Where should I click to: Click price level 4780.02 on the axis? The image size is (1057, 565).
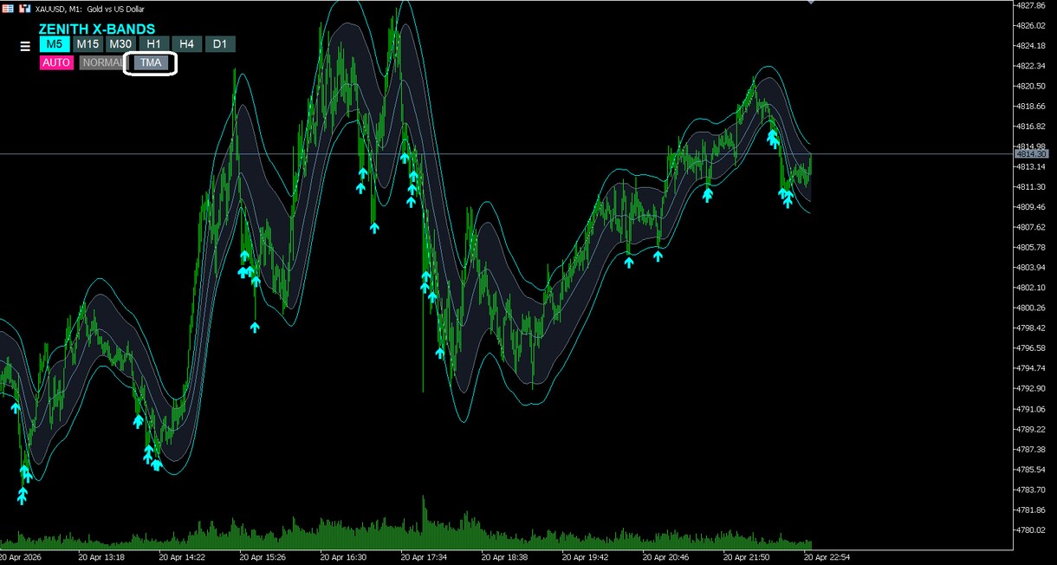coord(1032,530)
